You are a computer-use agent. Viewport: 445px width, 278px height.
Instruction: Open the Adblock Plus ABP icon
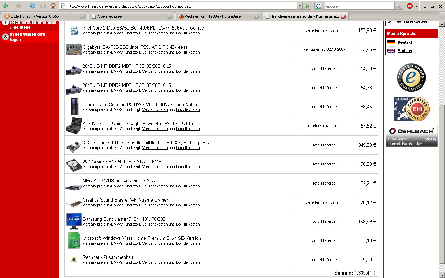point(410,6)
